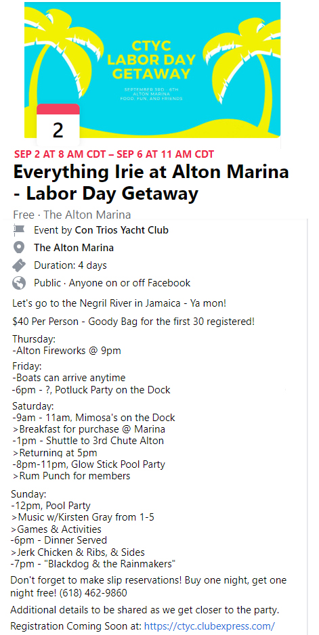319x635 pixels.
Task: Click the calendar date badge showing 2
Action: coord(58,125)
